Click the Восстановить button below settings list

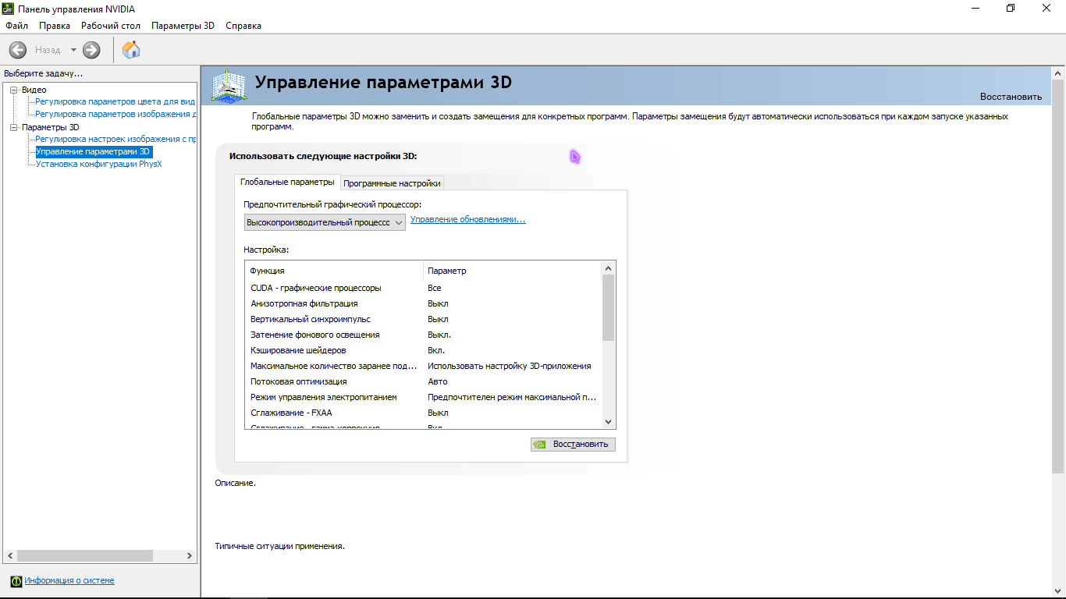573,445
